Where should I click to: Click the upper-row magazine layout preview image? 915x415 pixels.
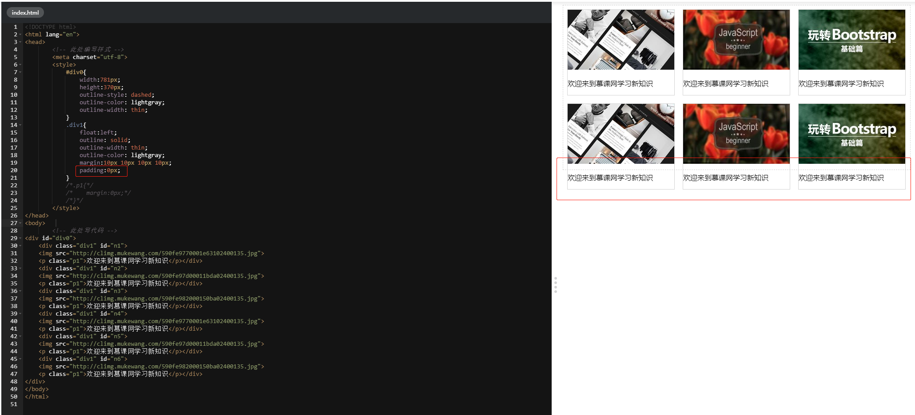[x=621, y=40]
